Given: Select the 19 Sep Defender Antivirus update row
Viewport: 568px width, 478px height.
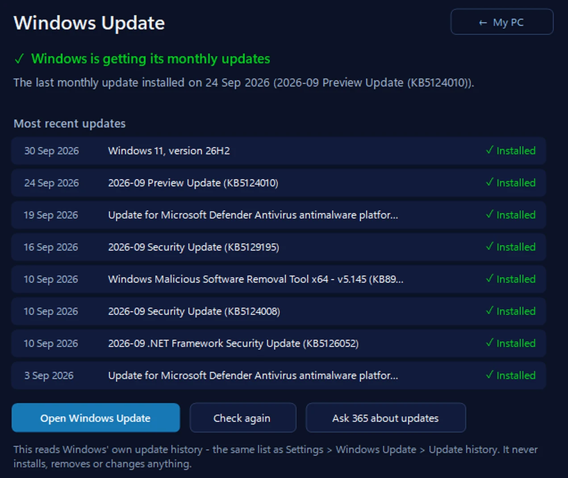Looking at the screenshot, I should (x=279, y=215).
